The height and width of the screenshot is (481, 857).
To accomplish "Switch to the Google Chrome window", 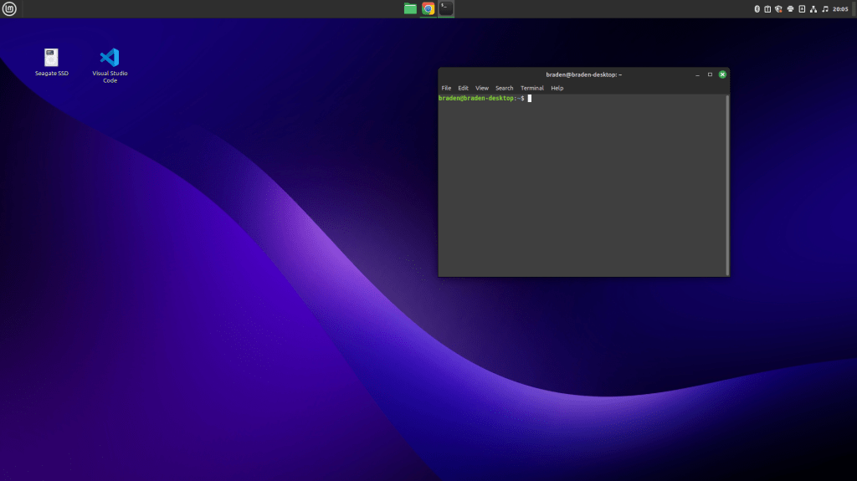I will coord(428,9).
